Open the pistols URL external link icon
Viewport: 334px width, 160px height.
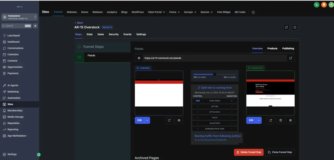291,58
